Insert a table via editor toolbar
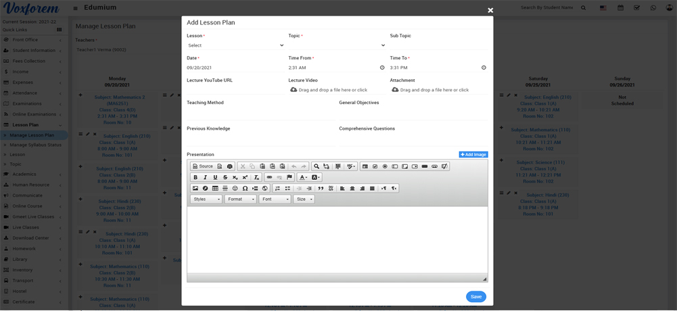This screenshot has width=677, height=311. (x=215, y=189)
